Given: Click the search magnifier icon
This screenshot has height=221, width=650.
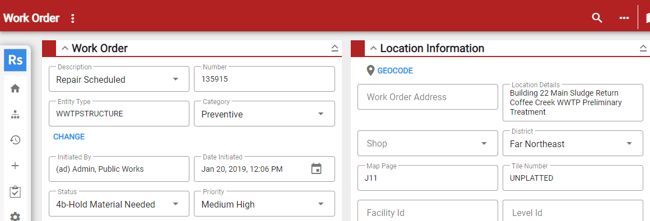Looking at the screenshot, I should point(597,18).
